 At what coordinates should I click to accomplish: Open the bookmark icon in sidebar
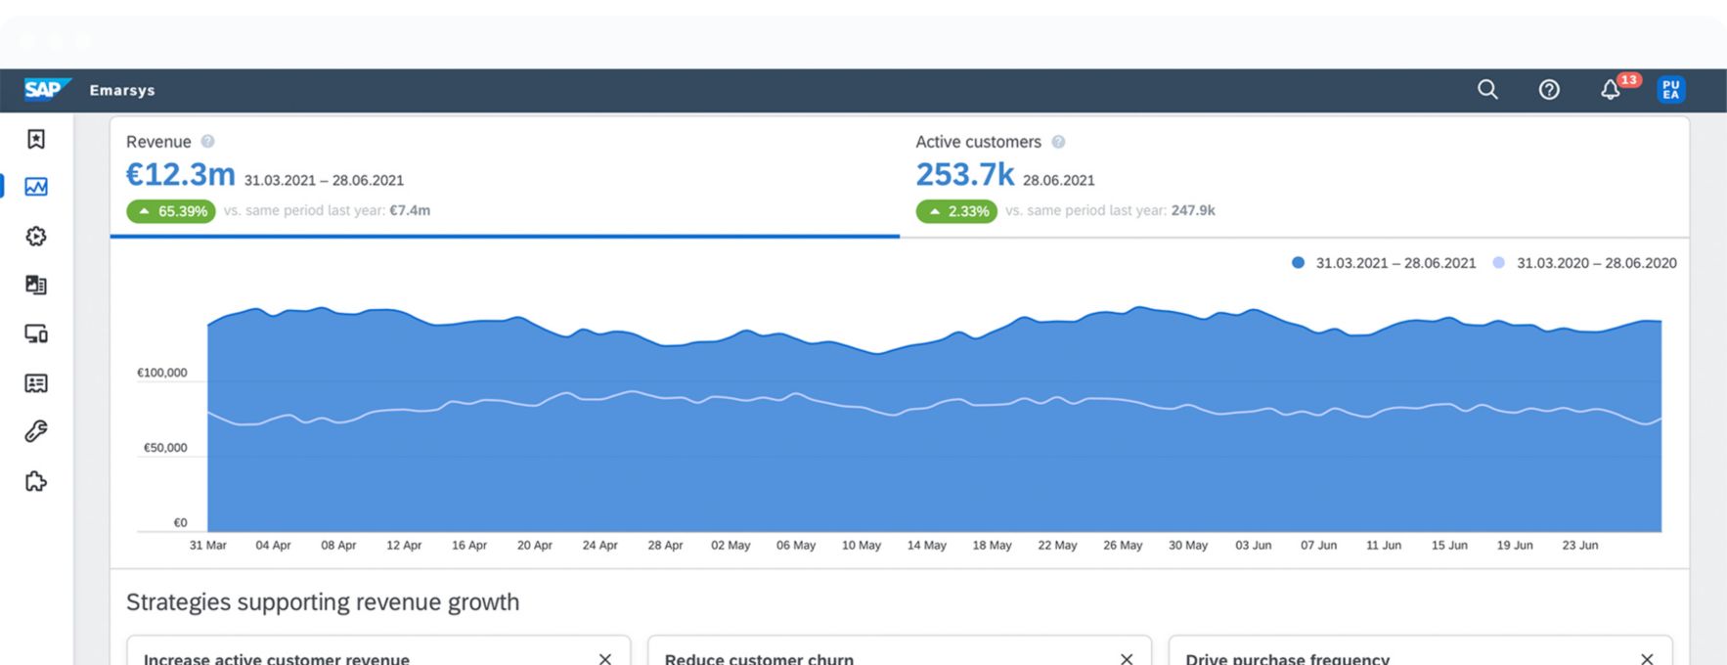click(x=36, y=140)
